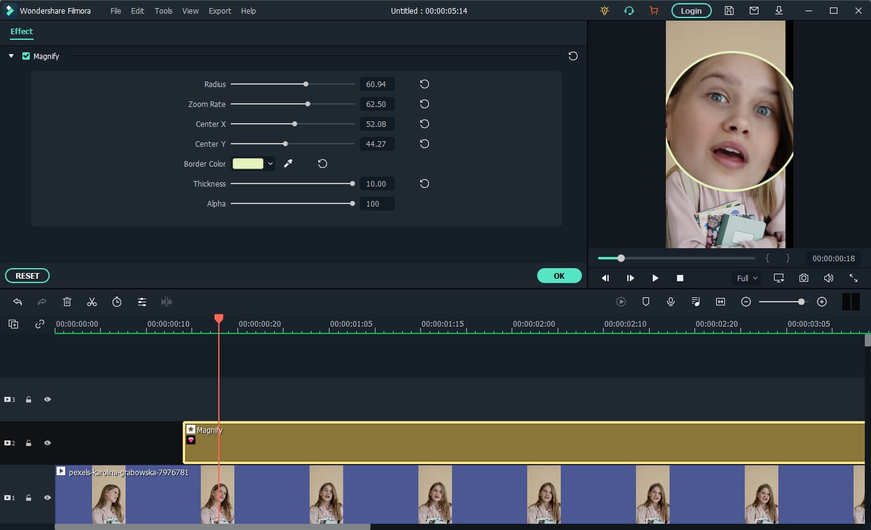871x530 pixels.
Task: Click the voiceover microphone icon
Action: pyautogui.click(x=671, y=302)
